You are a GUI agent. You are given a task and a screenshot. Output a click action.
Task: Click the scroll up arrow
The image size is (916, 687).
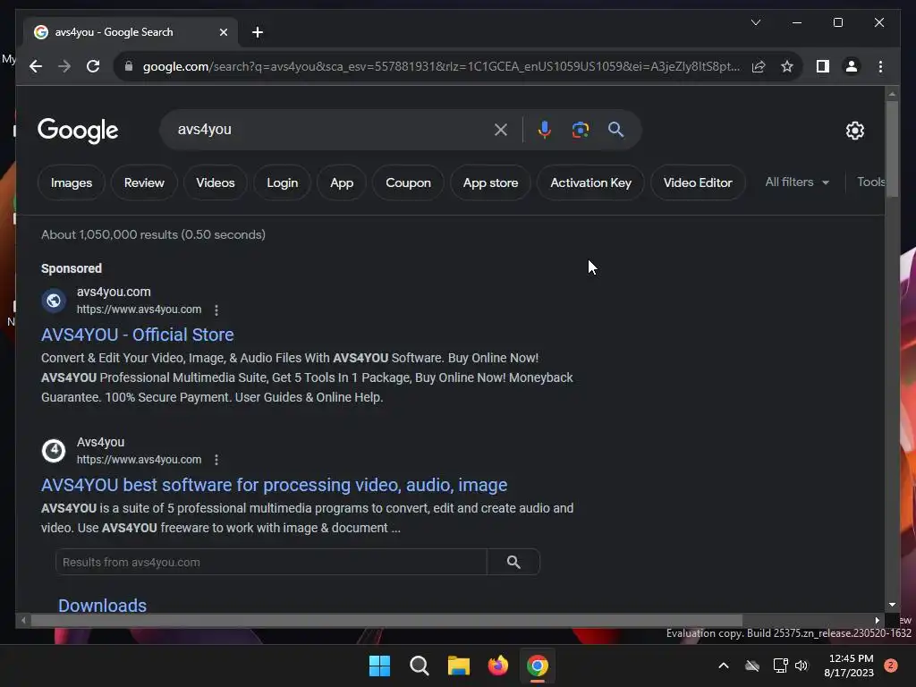click(x=892, y=93)
